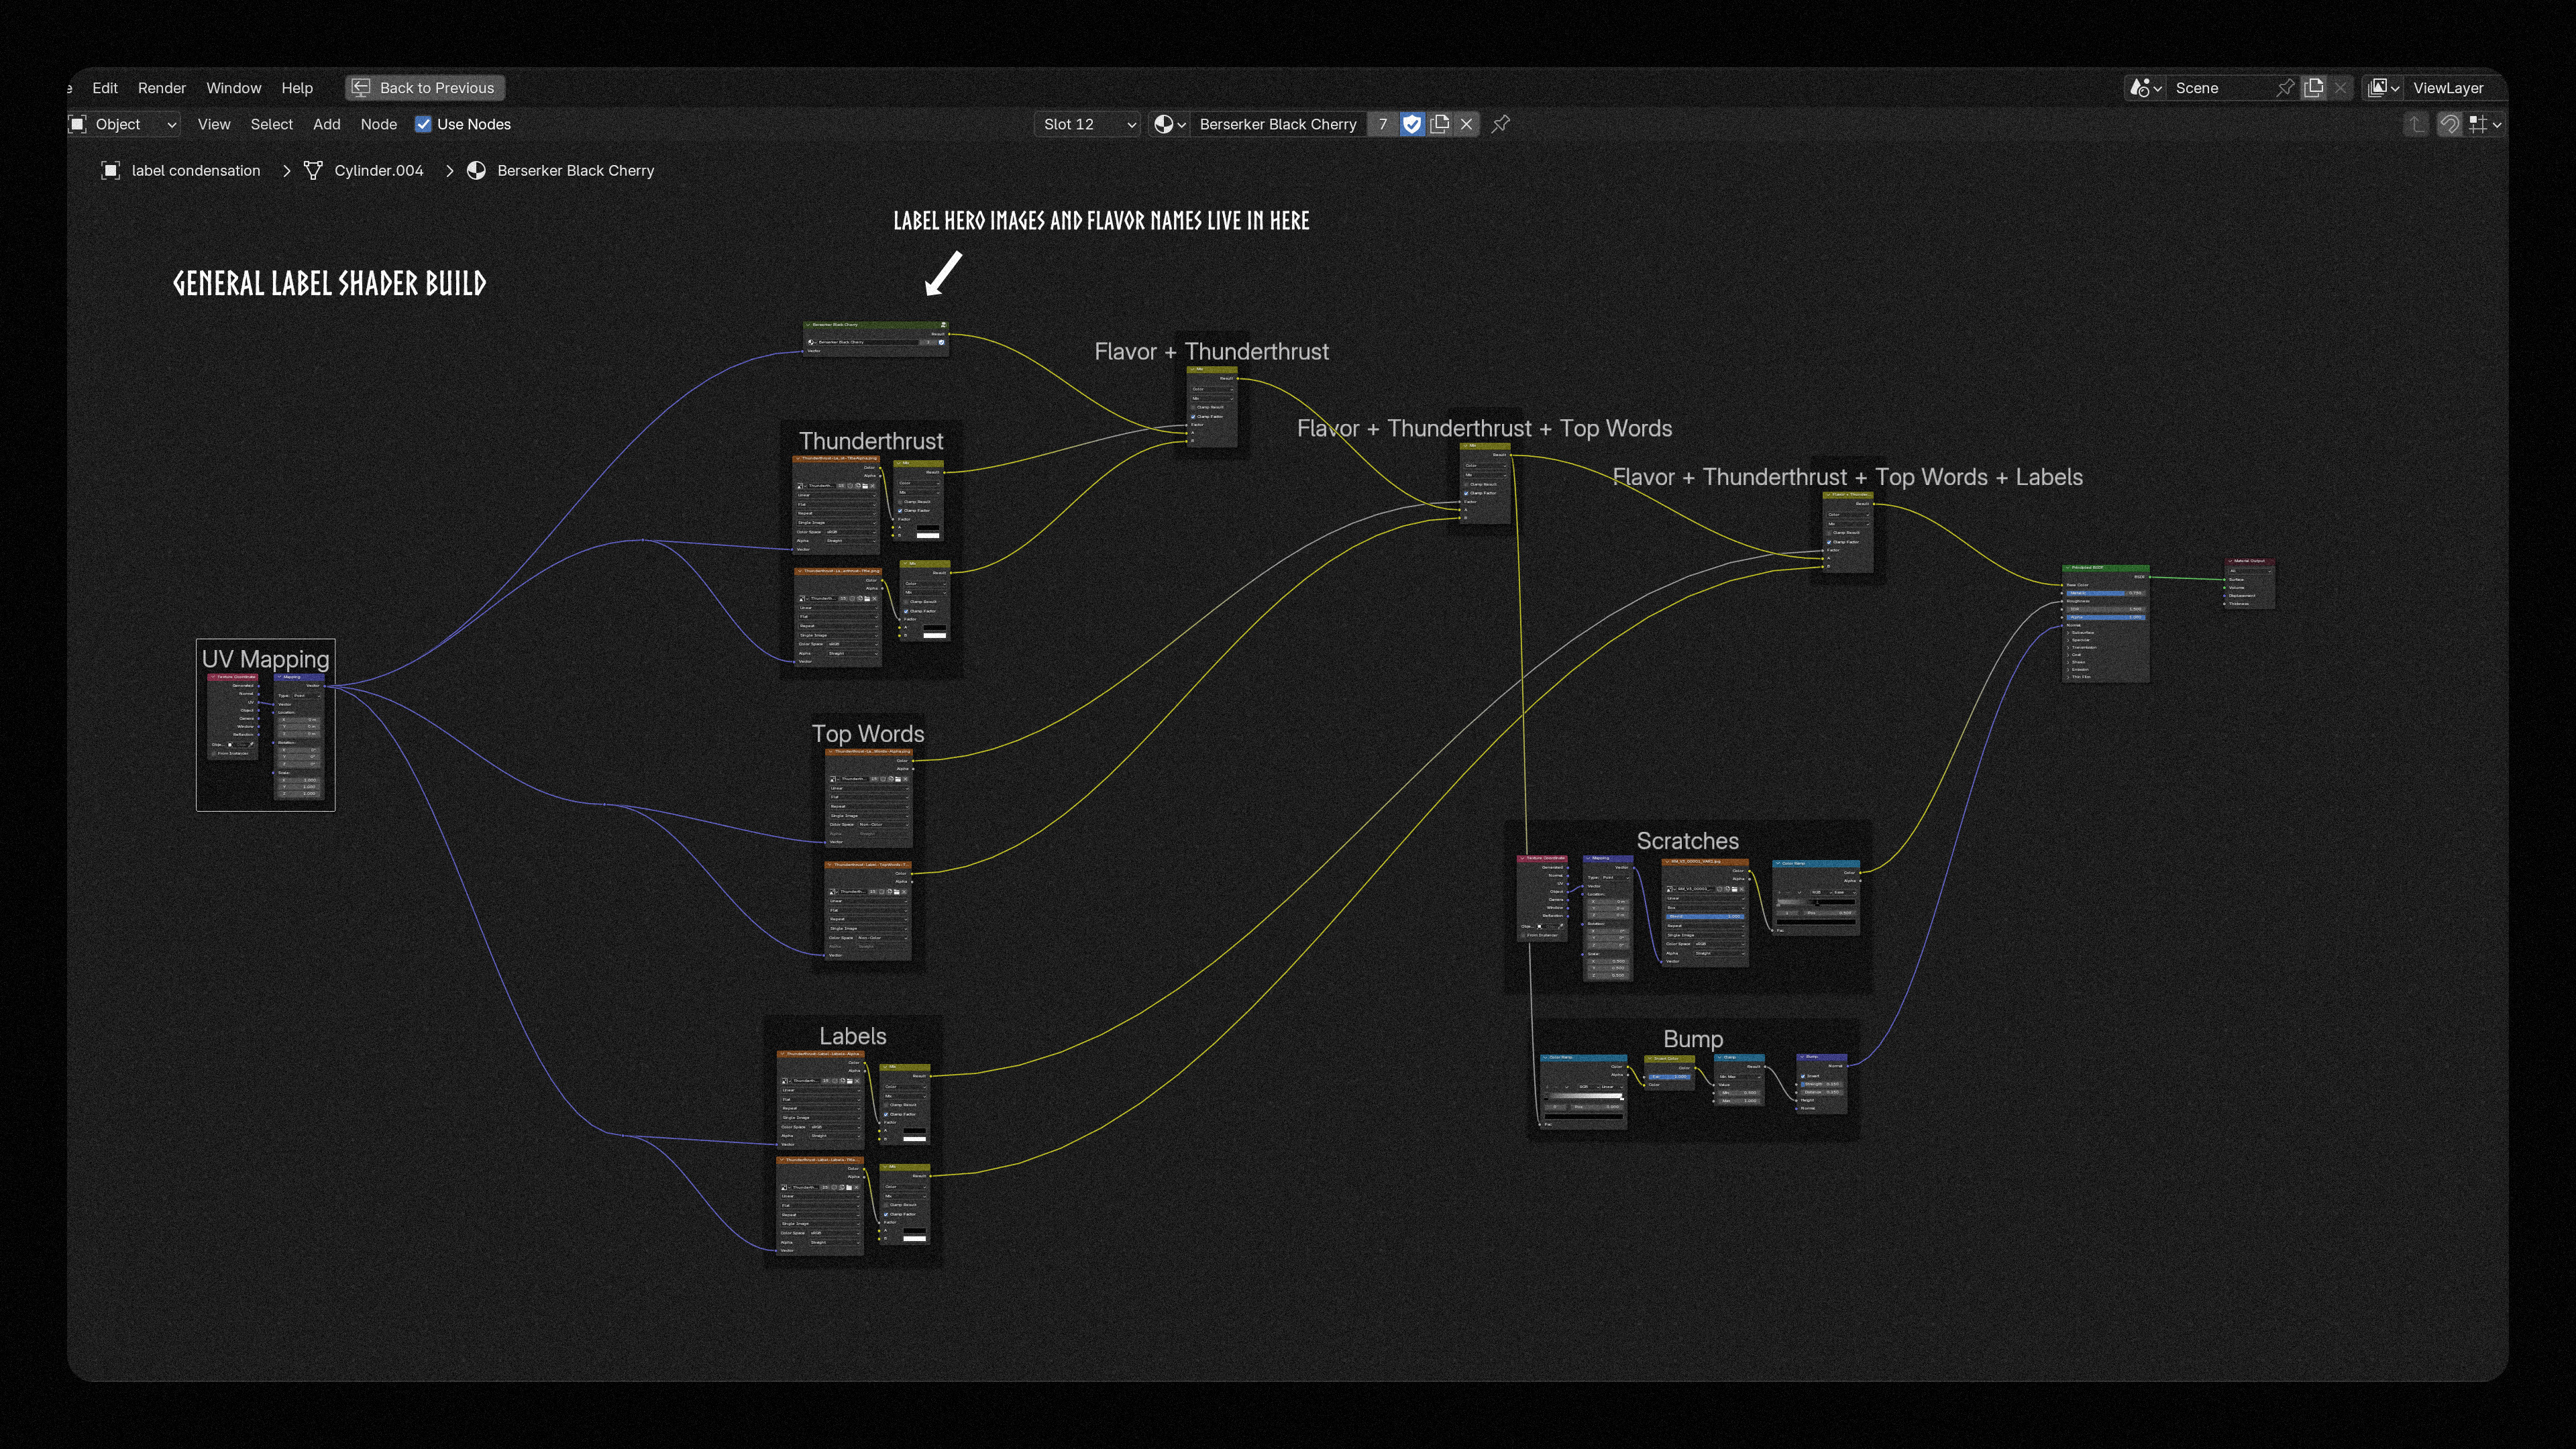Open the Render menu
The height and width of the screenshot is (1449, 2576).
point(161,88)
